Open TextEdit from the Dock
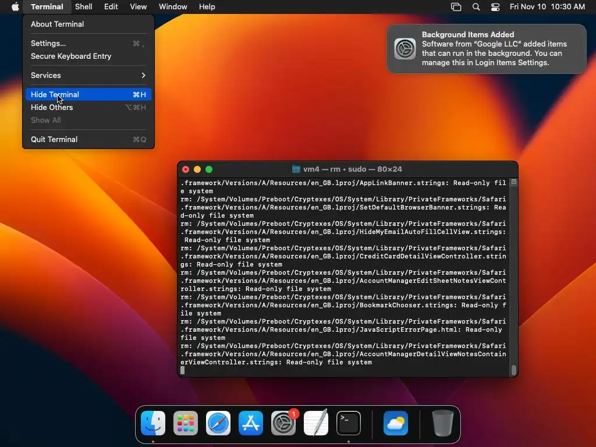596x447 pixels. (x=316, y=423)
